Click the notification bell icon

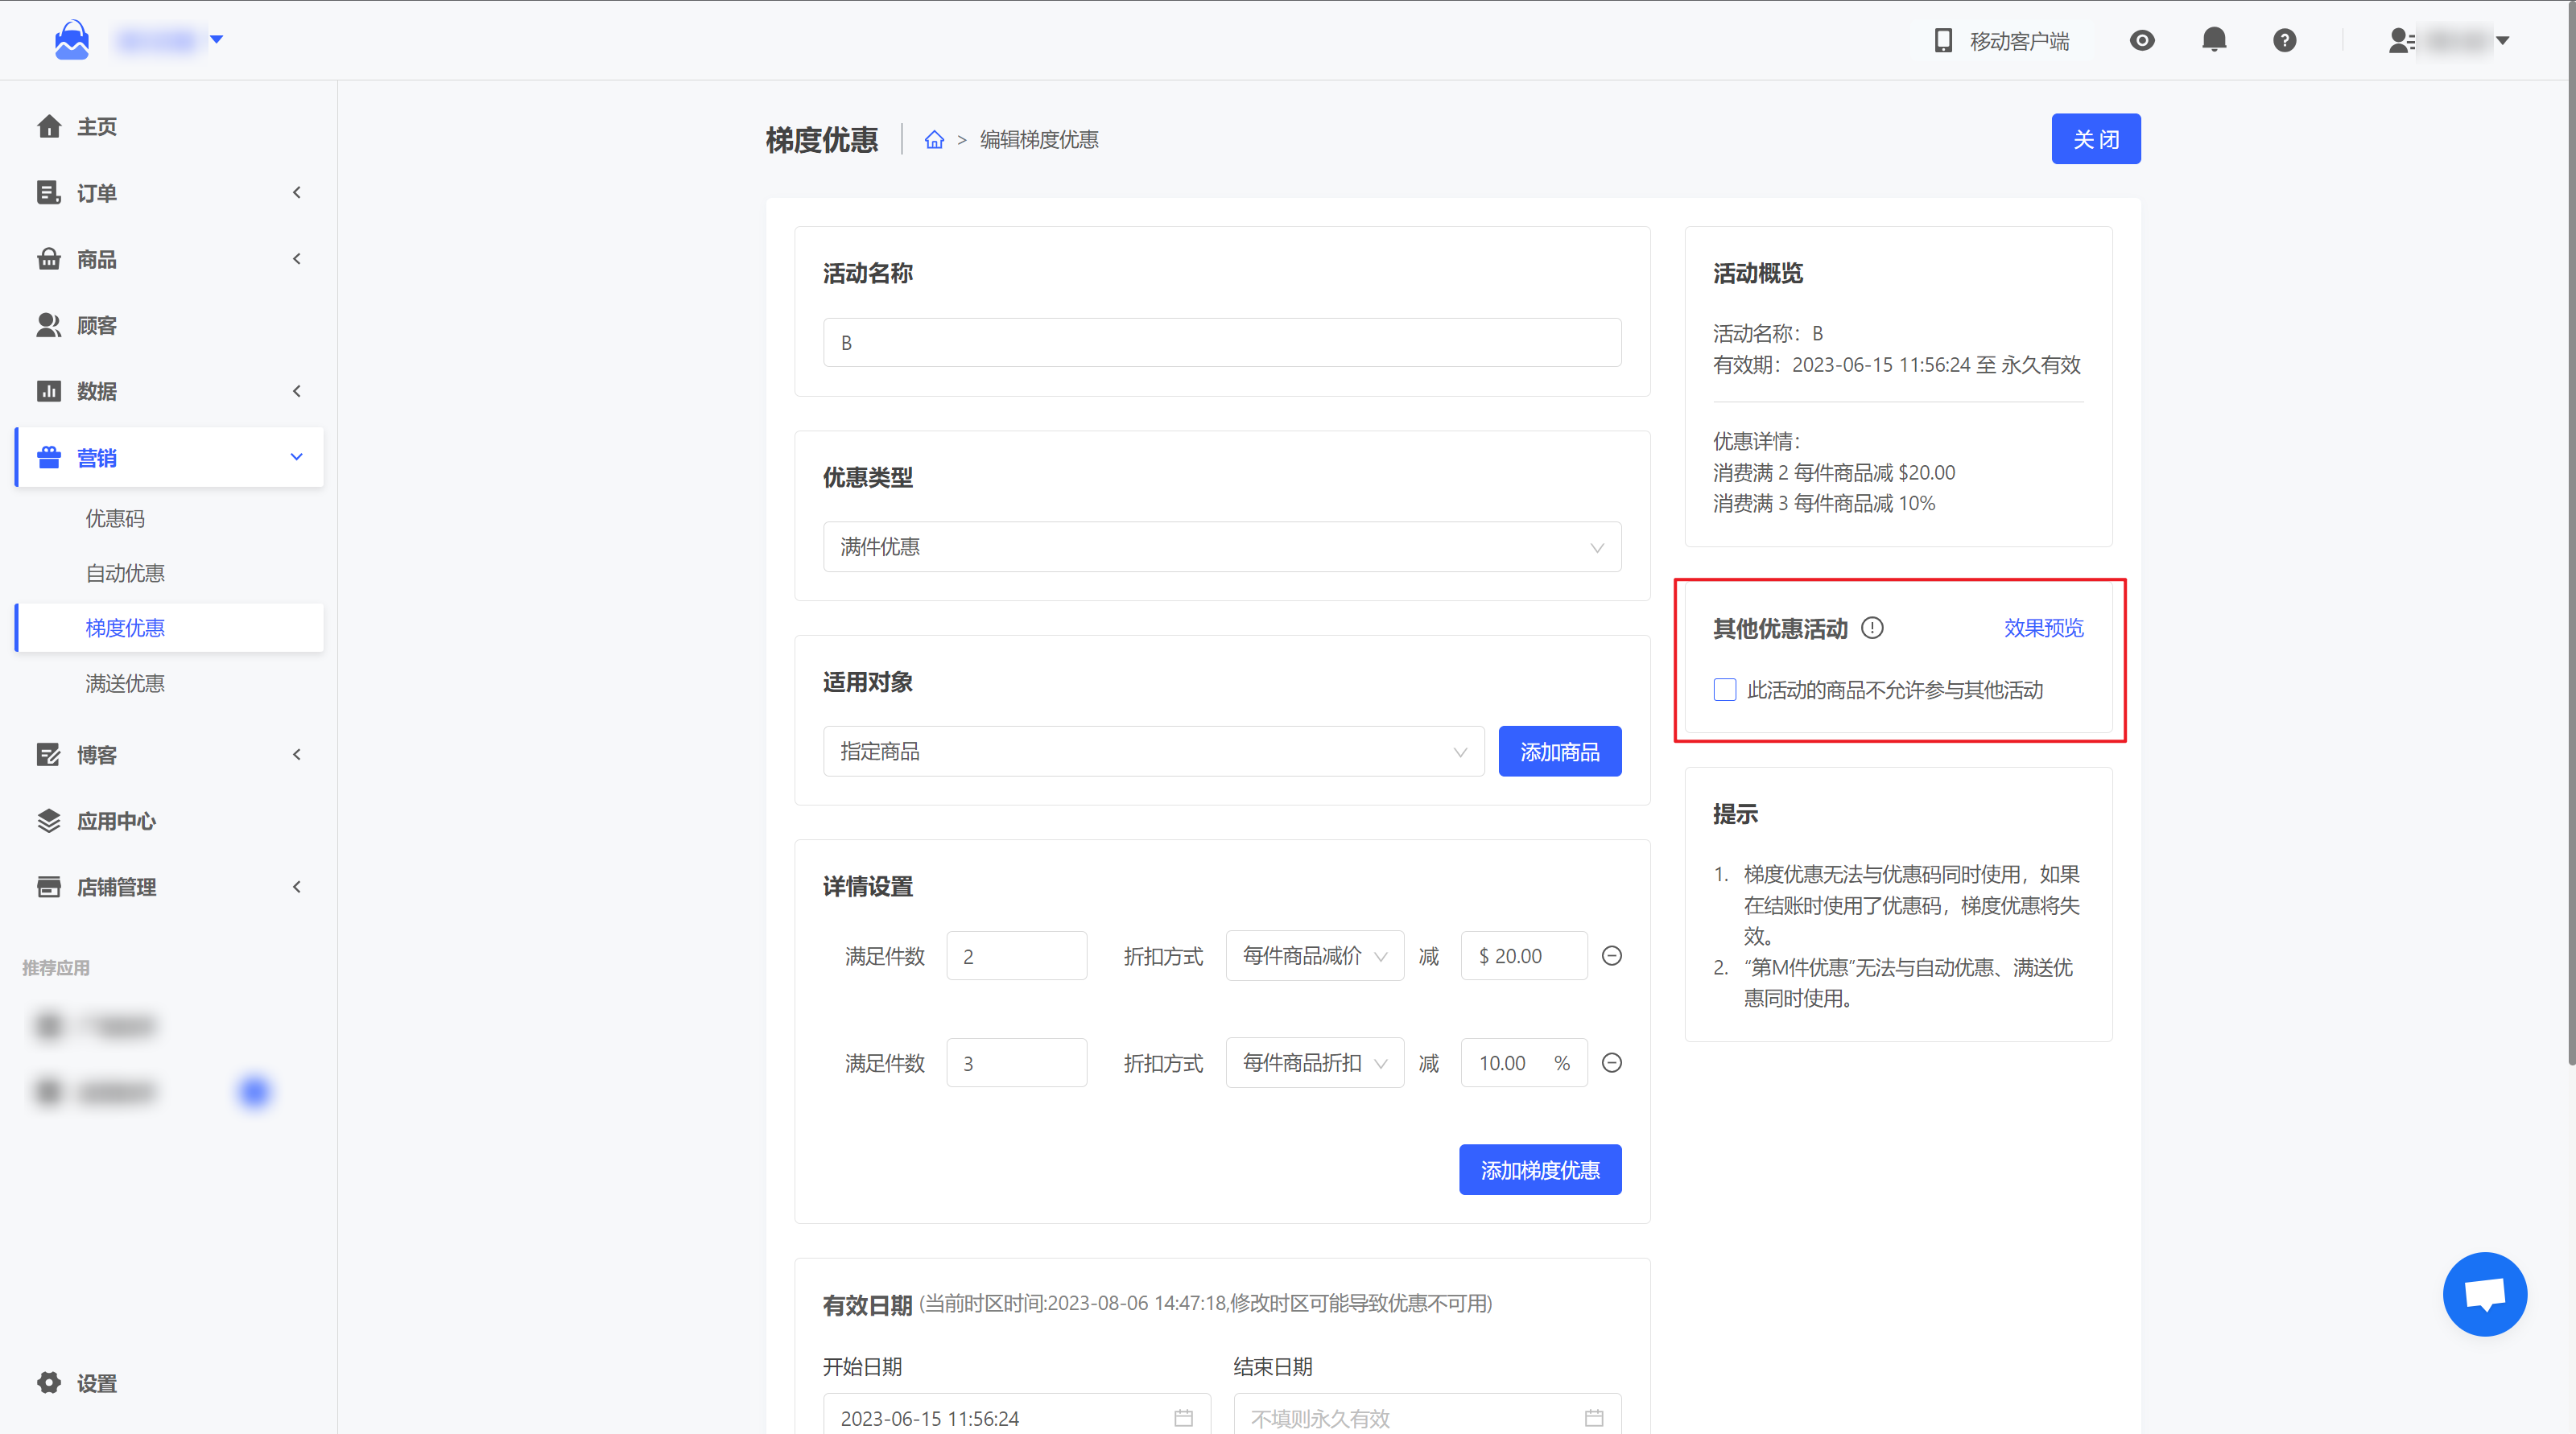2214,40
